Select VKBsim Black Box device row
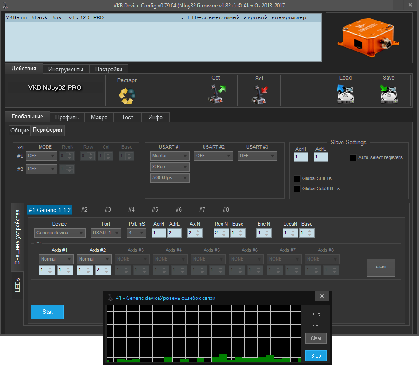This screenshot has height=365, width=419. tap(163, 18)
